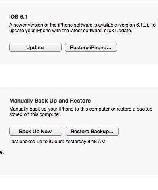Click the Update button
Screen dimensions: 158x190
pyautogui.click(x=35, y=47)
